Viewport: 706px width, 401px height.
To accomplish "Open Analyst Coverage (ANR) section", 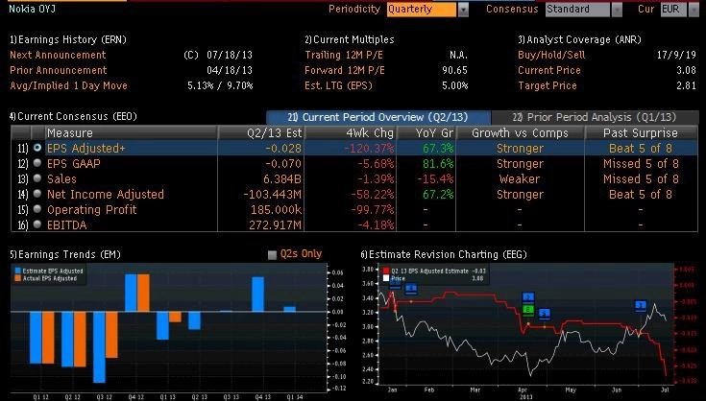I will tap(579, 39).
